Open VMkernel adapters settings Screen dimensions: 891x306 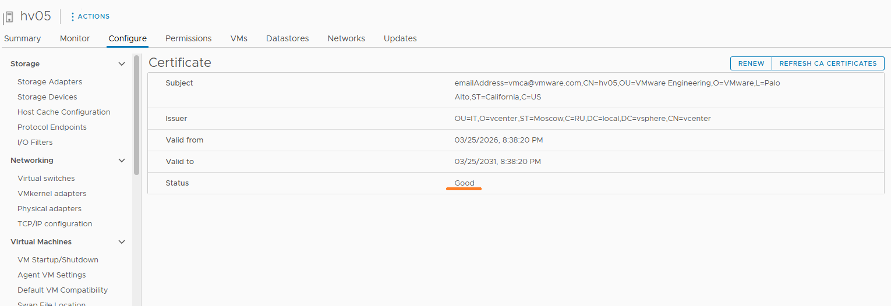pyautogui.click(x=52, y=194)
